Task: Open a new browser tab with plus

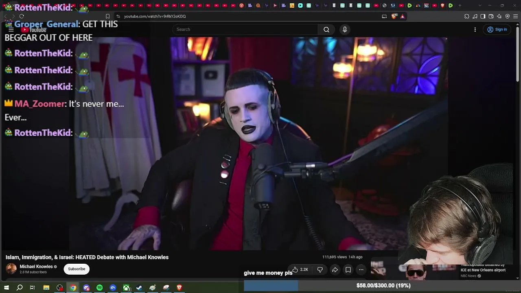Action: point(460,5)
